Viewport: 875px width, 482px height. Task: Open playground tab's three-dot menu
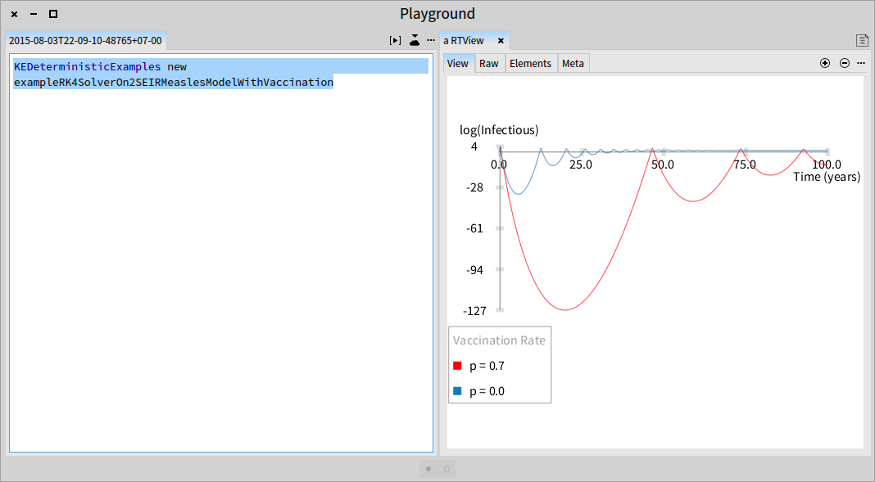tap(431, 40)
